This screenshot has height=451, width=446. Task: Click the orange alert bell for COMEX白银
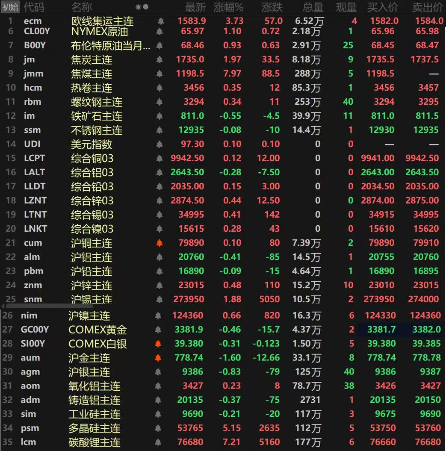[x=159, y=344]
